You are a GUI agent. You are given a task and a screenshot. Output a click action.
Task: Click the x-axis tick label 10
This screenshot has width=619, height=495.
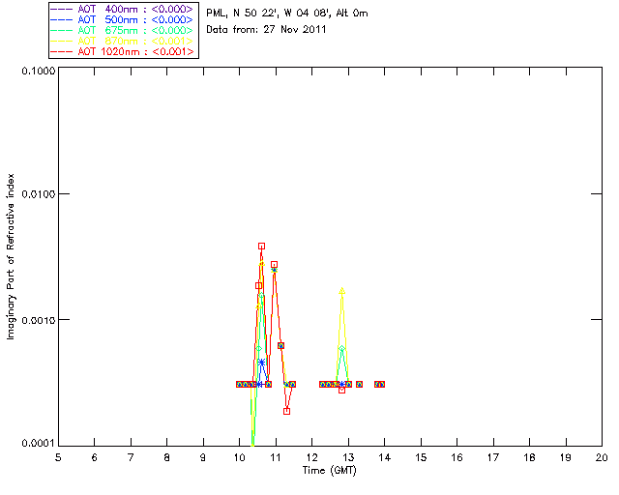click(x=239, y=457)
